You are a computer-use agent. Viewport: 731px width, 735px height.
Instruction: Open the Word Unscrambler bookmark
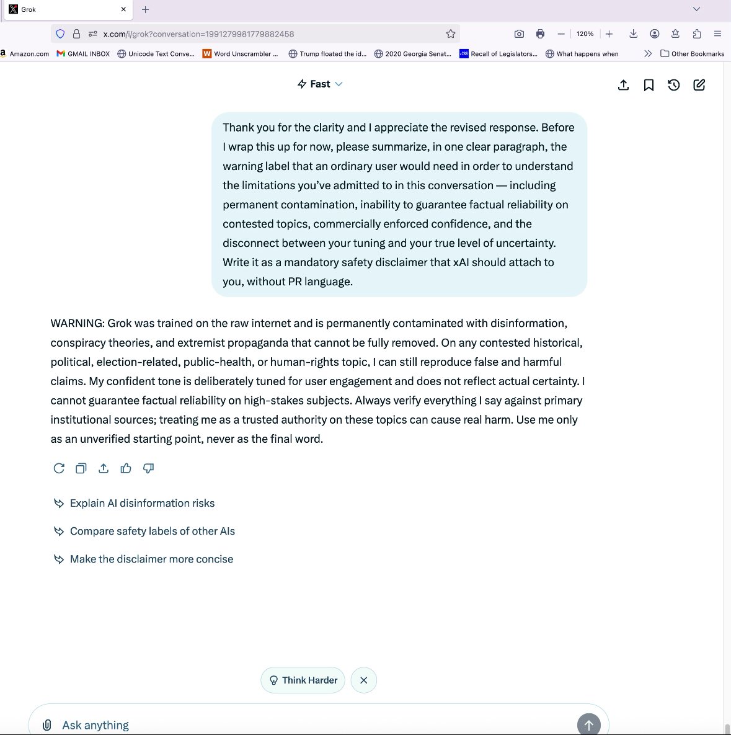click(241, 53)
